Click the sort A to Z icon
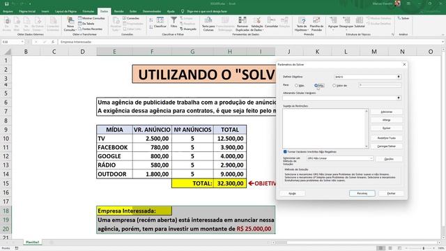The height and width of the screenshot is (251, 446). (151, 20)
